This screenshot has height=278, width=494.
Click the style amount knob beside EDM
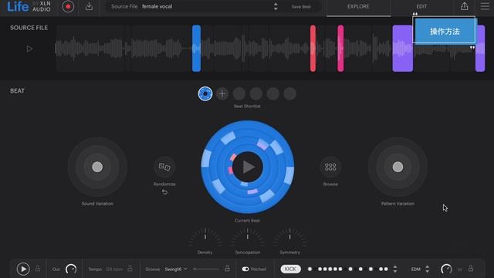click(x=446, y=269)
